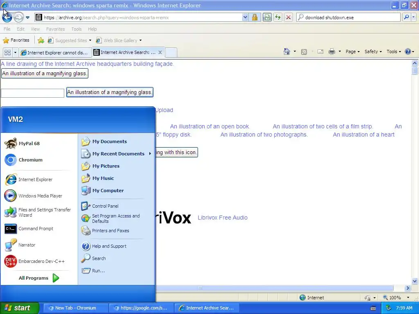This screenshot has width=419, height=314.
Task: Open the View menu
Action: (35, 29)
